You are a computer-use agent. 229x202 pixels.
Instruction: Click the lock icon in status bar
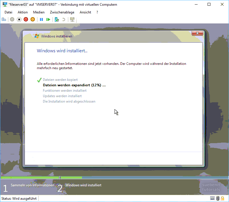tap(222, 198)
